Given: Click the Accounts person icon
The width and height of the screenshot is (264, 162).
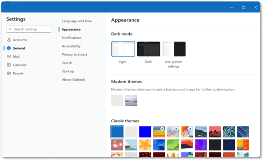Looking at the screenshot, I should (9, 40).
